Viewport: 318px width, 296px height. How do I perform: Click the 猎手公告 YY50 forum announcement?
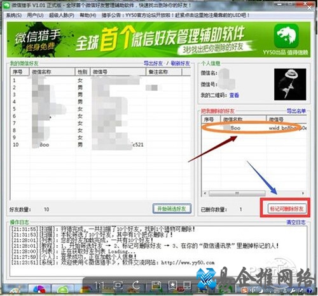(x=176, y=15)
